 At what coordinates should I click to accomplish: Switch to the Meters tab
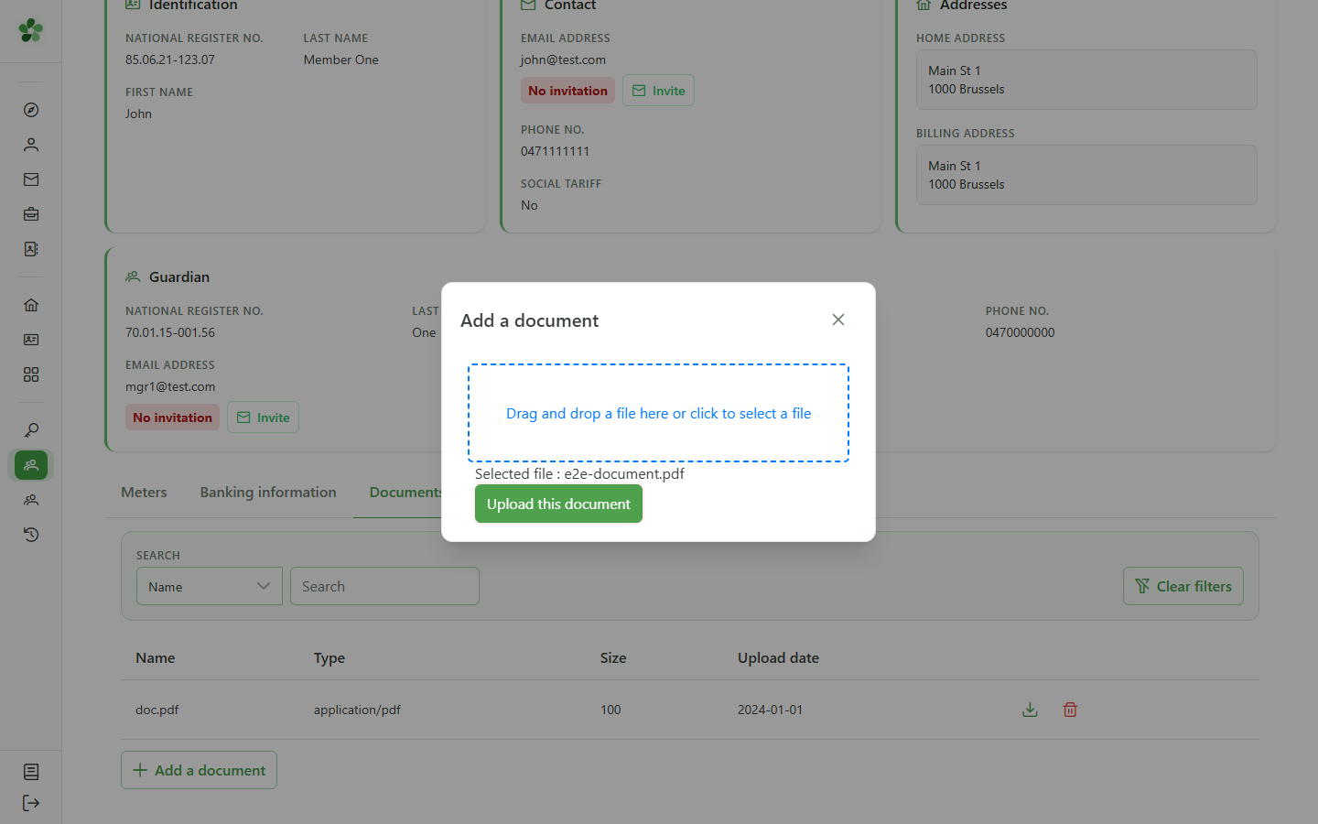tap(144, 493)
